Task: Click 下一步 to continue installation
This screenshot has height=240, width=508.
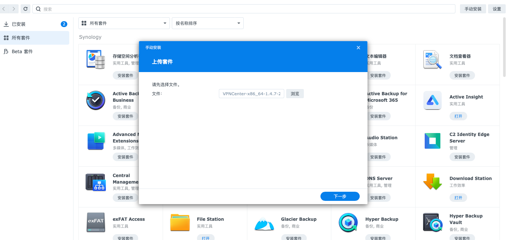Action: pos(340,196)
